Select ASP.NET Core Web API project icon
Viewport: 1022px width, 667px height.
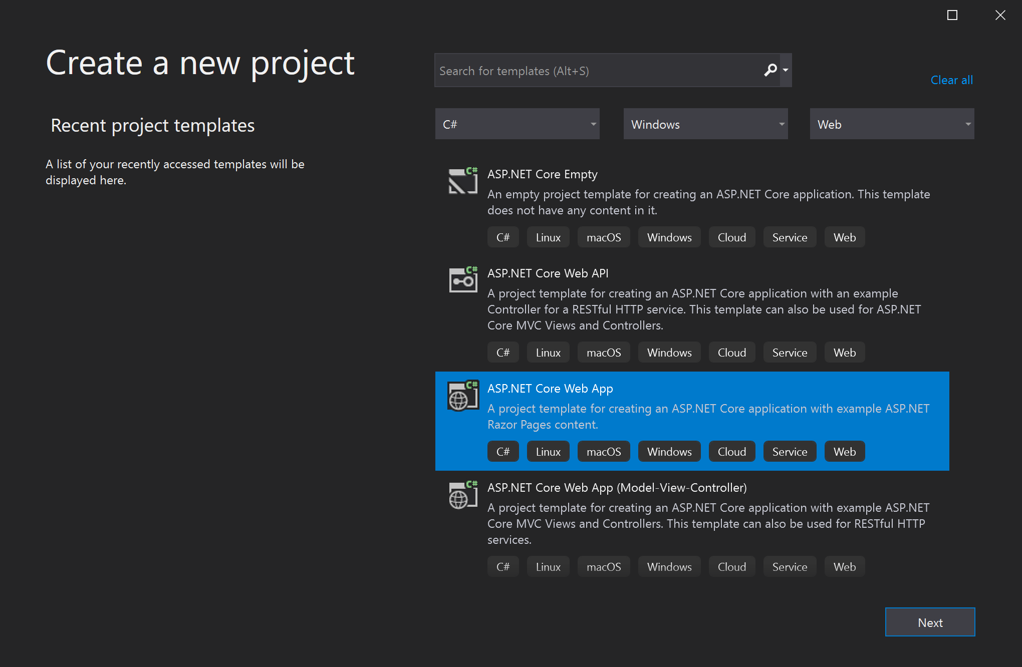pos(462,279)
